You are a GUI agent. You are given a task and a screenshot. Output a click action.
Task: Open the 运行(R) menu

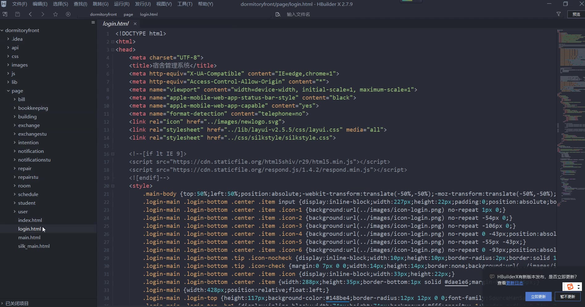(x=122, y=4)
